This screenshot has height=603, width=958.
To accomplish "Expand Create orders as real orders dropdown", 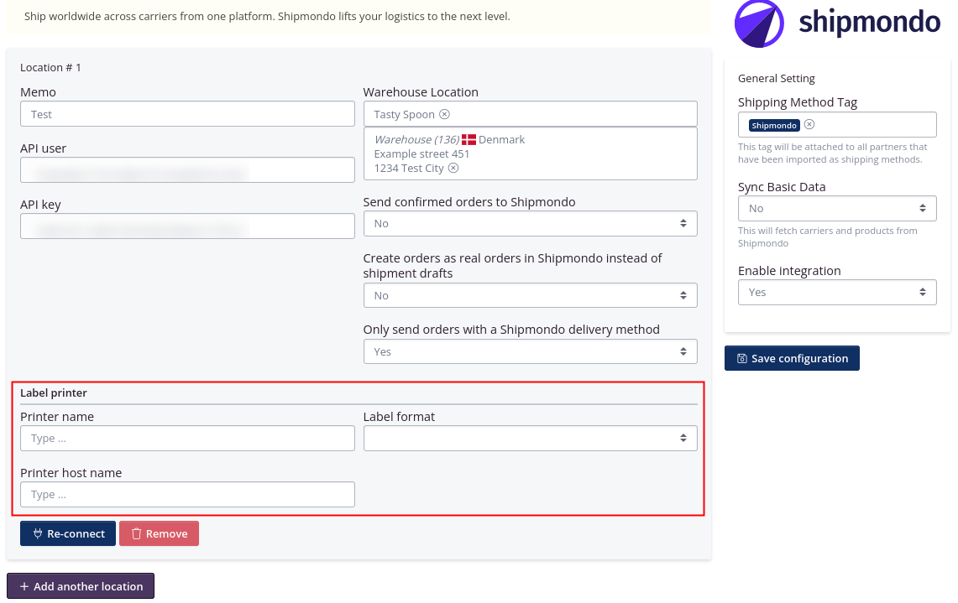I will tap(530, 296).
